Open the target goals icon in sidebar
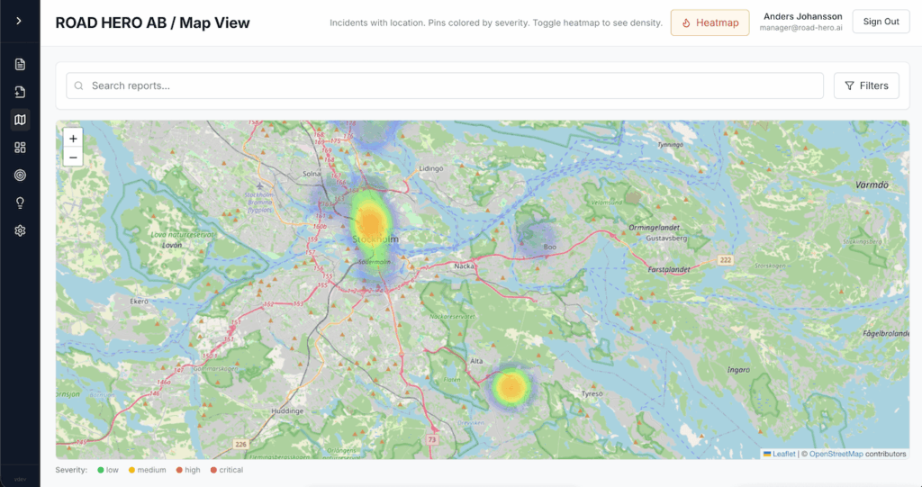 [x=20, y=176]
